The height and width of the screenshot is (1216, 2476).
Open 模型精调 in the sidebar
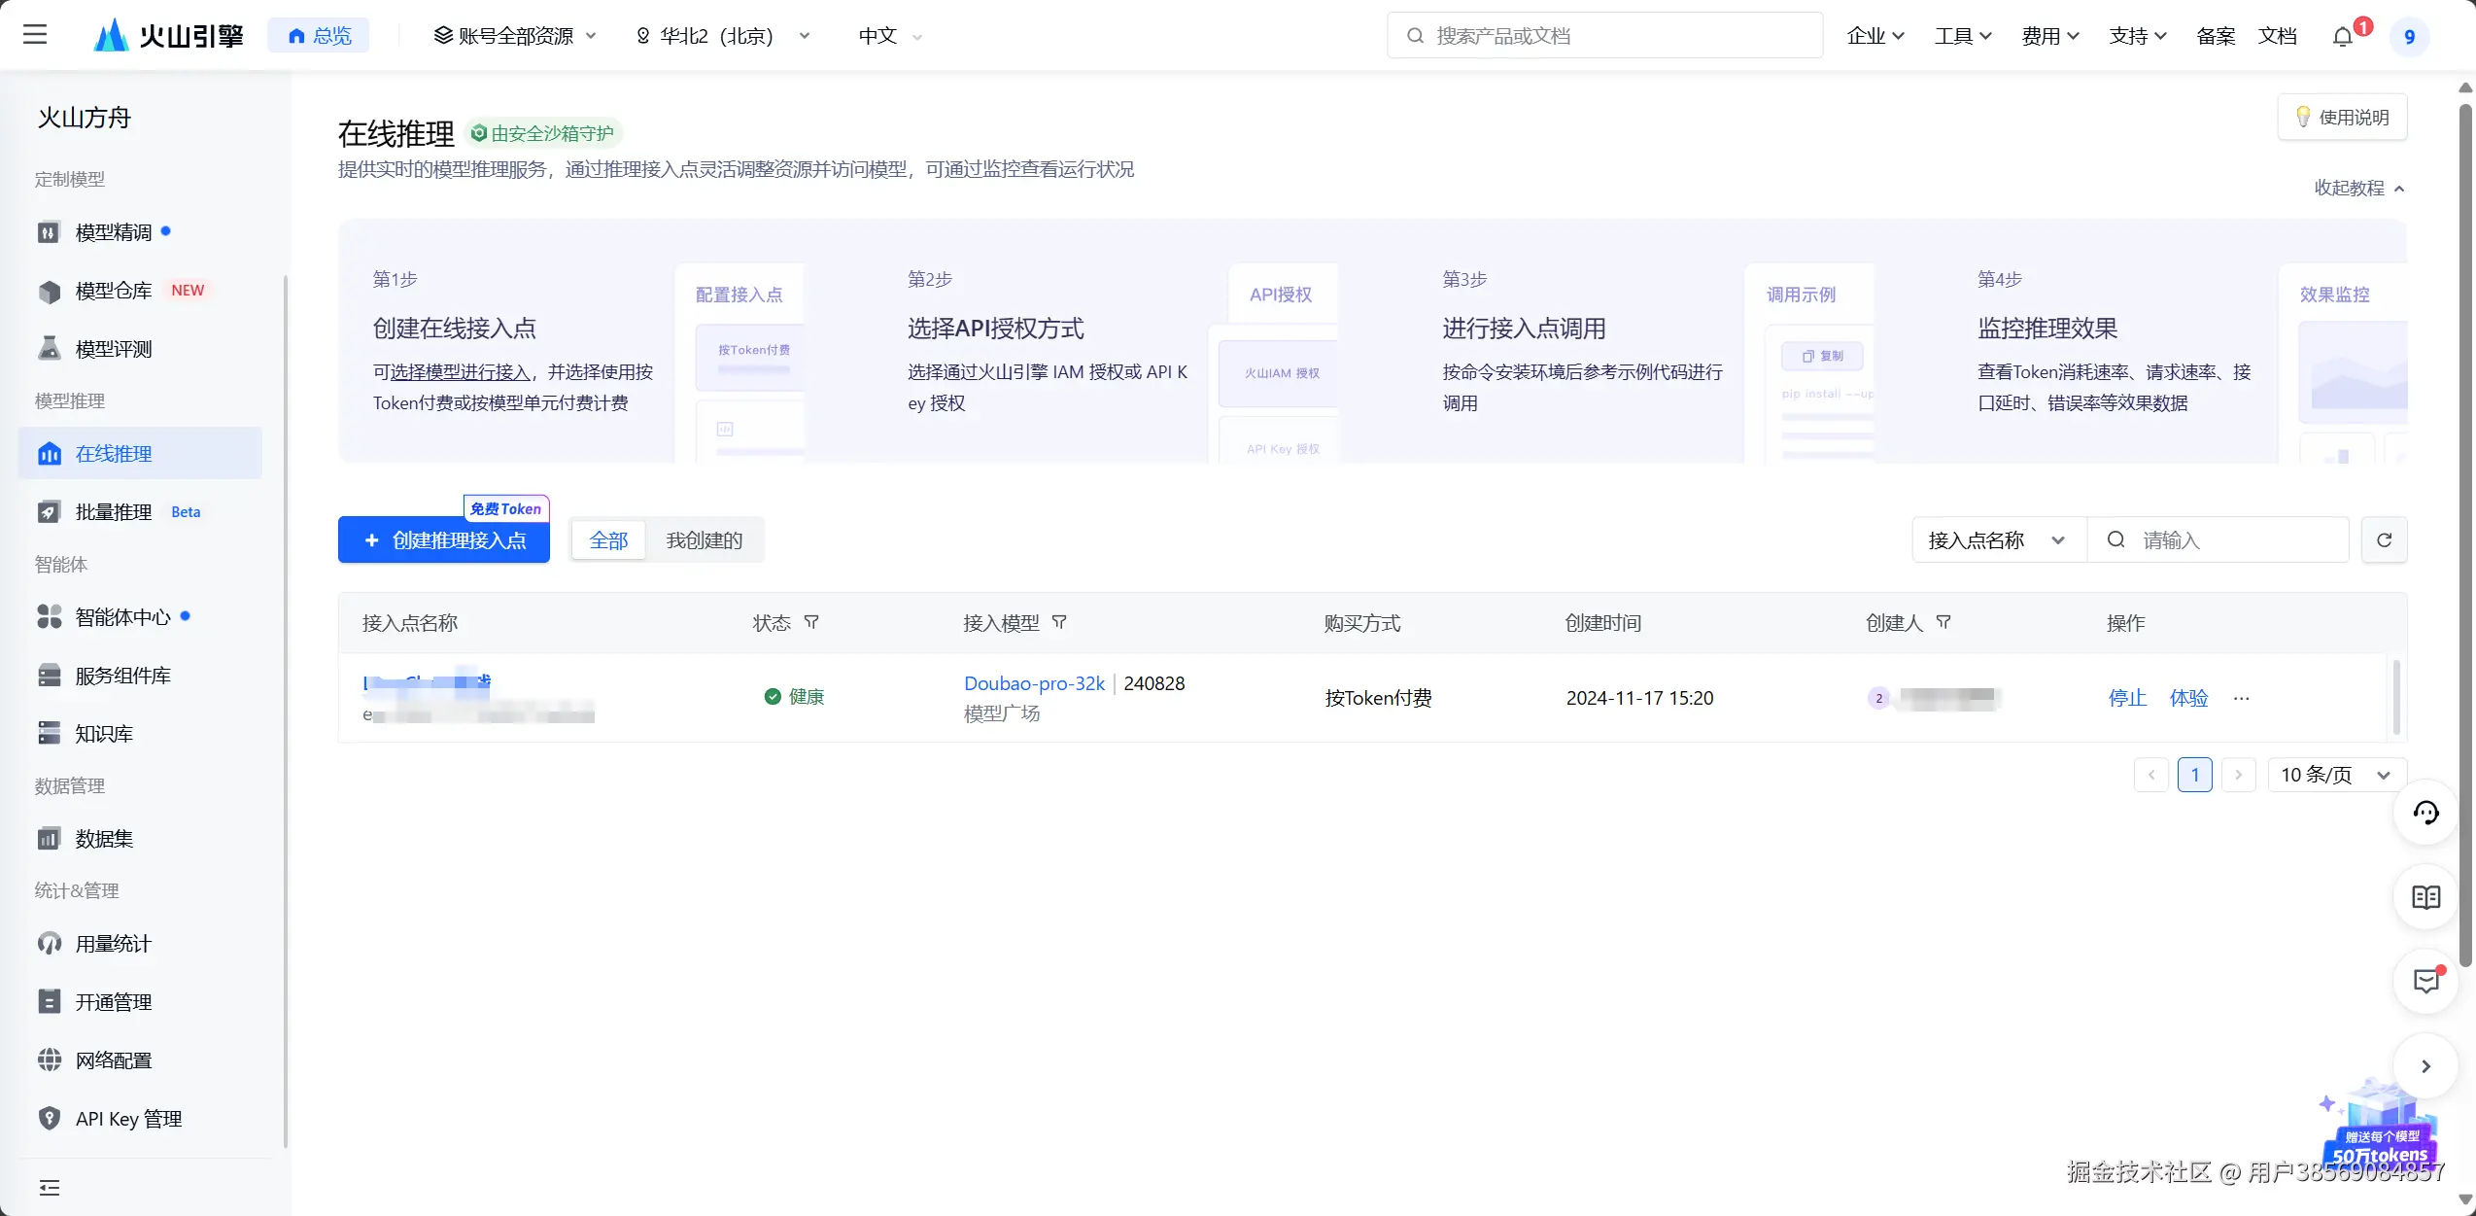114,232
